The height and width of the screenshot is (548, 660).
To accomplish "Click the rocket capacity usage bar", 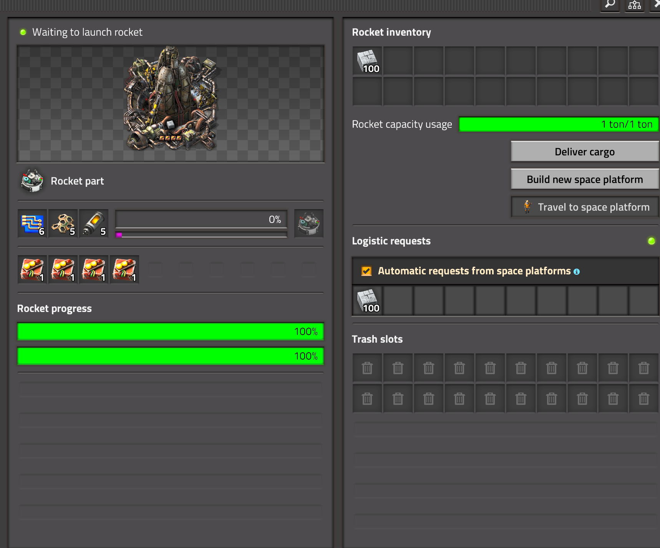I will (559, 124).
